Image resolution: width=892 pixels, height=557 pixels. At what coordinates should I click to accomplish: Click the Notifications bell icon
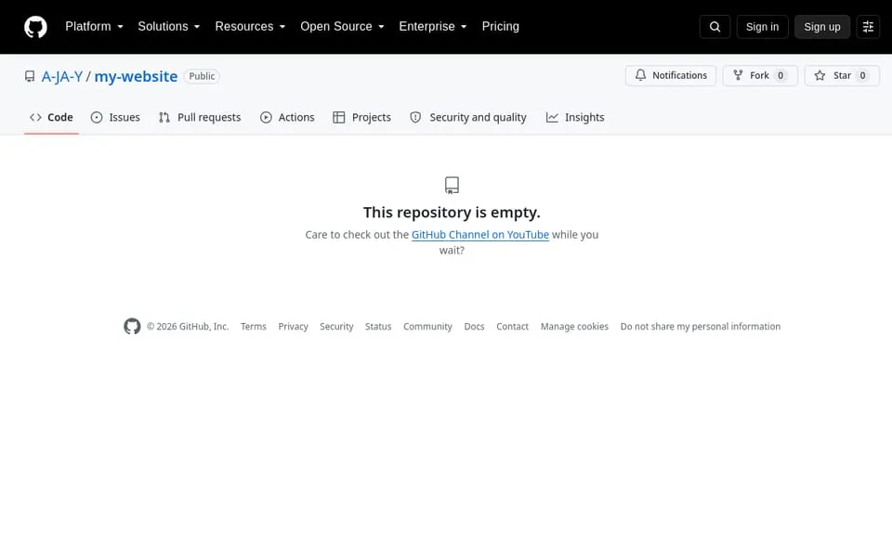(x=640, y=75)
